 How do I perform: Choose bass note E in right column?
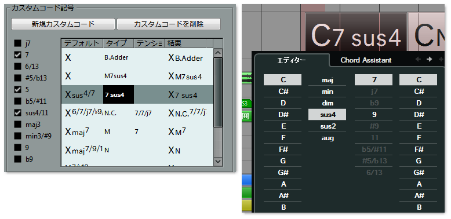tap(419, 126)
